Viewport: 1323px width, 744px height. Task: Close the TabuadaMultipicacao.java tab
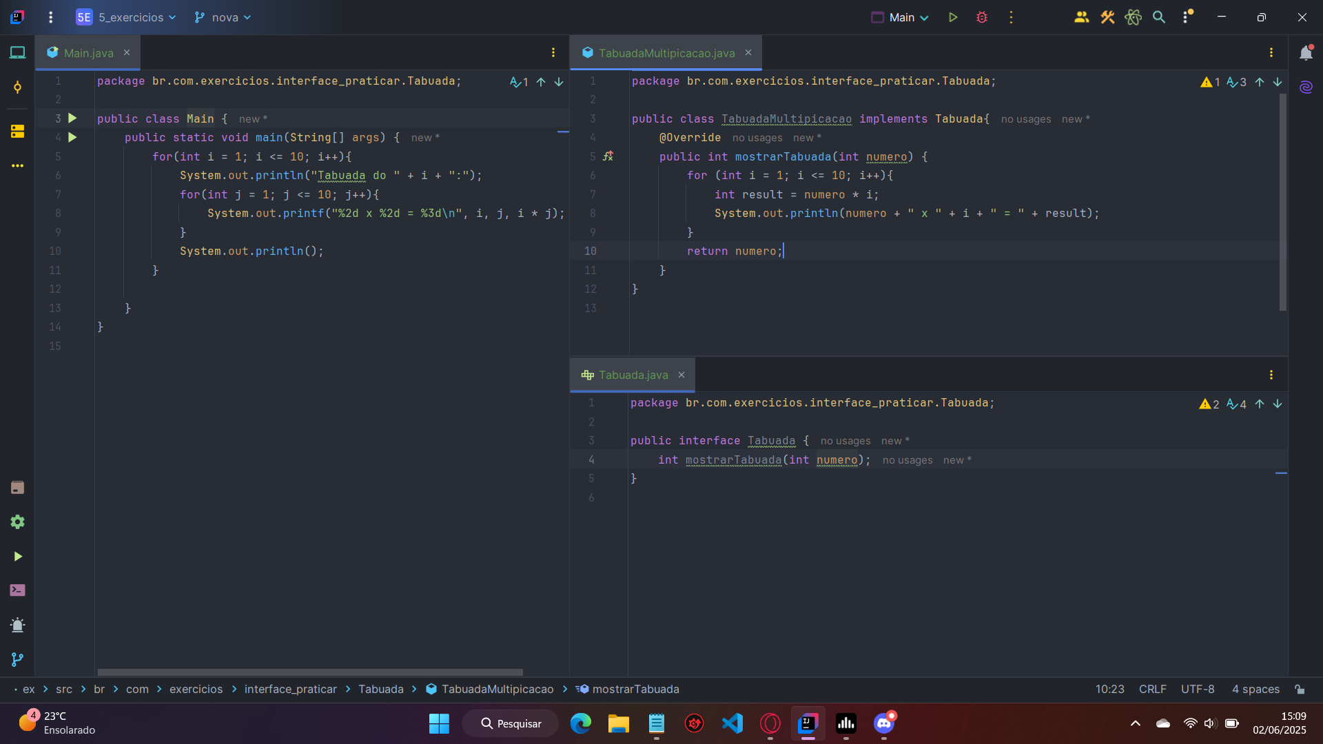(x=748, y=53)
